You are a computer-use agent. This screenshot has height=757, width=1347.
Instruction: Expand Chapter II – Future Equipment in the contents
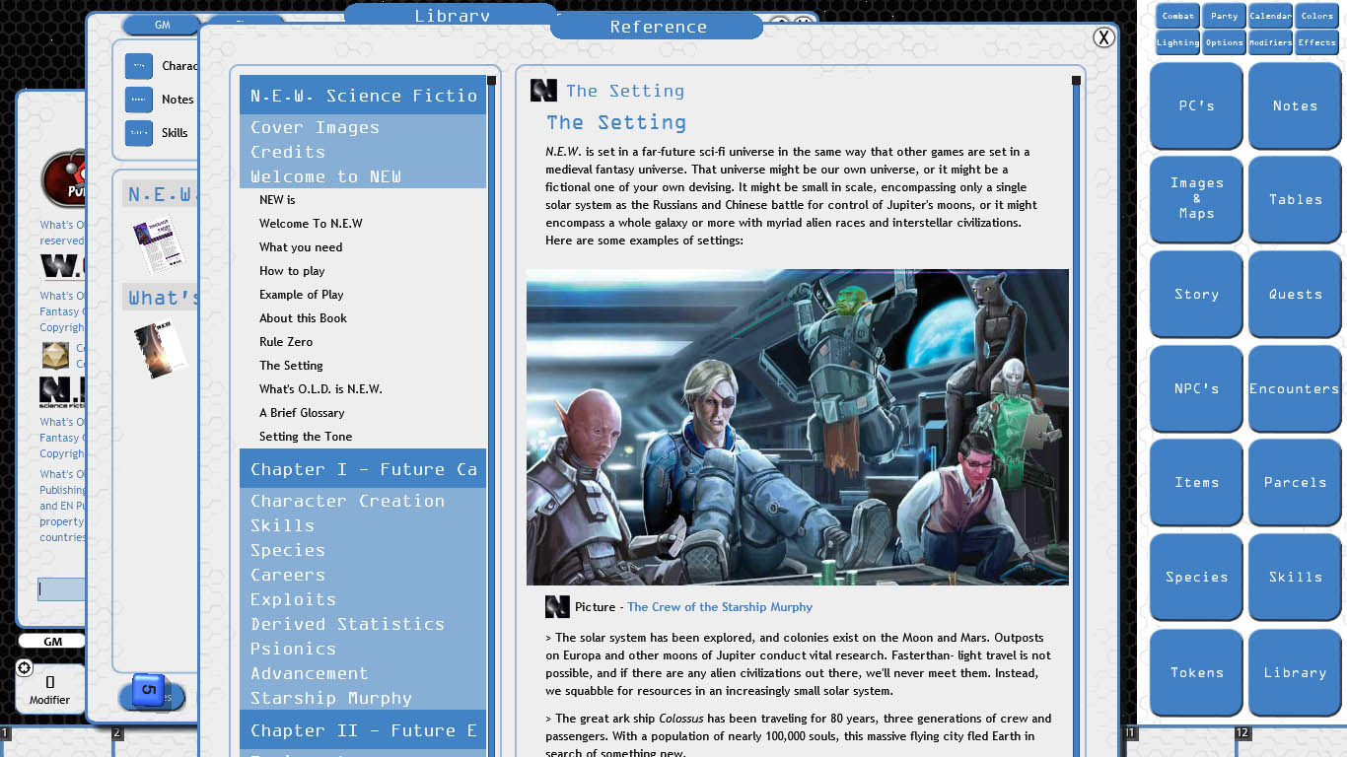tap(363, 729)
